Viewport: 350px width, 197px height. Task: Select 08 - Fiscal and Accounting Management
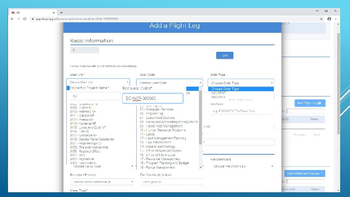(x=169, y=122)
